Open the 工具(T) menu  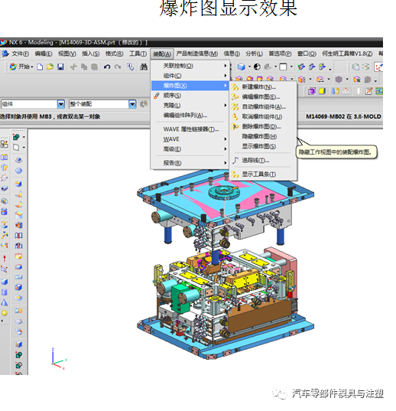coord(138,54)
